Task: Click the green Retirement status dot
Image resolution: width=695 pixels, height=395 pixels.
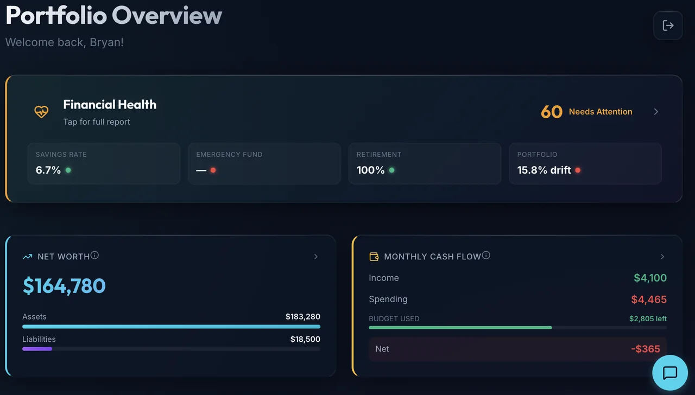Action: 391,170
